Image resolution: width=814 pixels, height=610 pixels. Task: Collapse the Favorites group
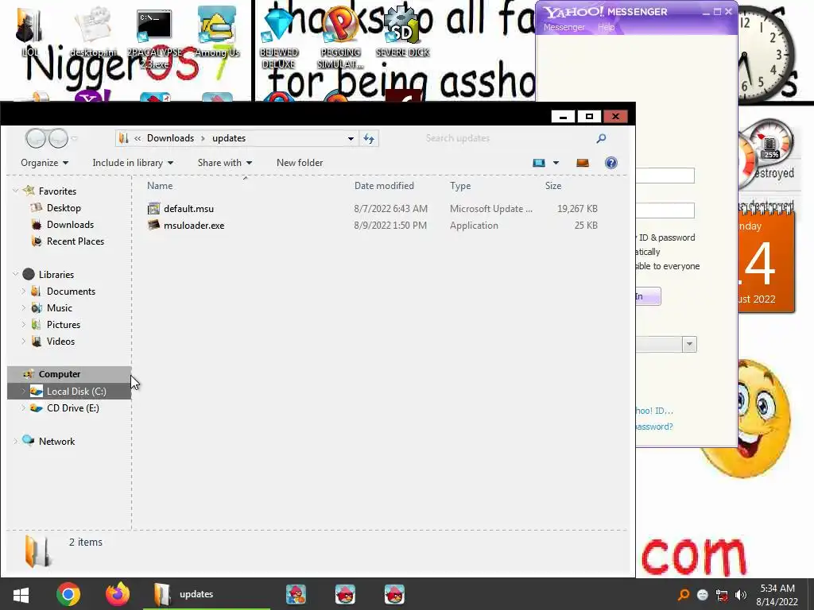coord(16,191)
